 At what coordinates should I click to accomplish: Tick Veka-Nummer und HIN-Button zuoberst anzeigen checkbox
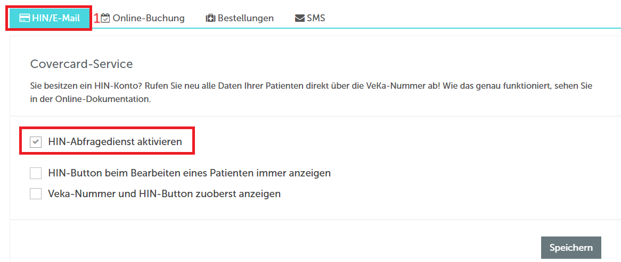(x=36, y=193)
